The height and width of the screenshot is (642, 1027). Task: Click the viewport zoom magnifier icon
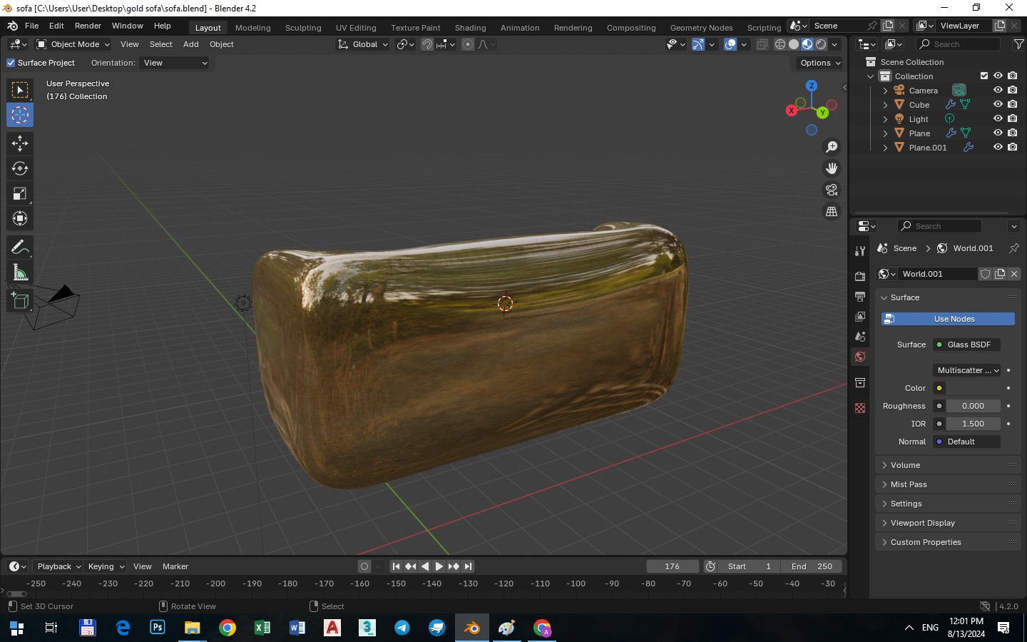(832, 147)
